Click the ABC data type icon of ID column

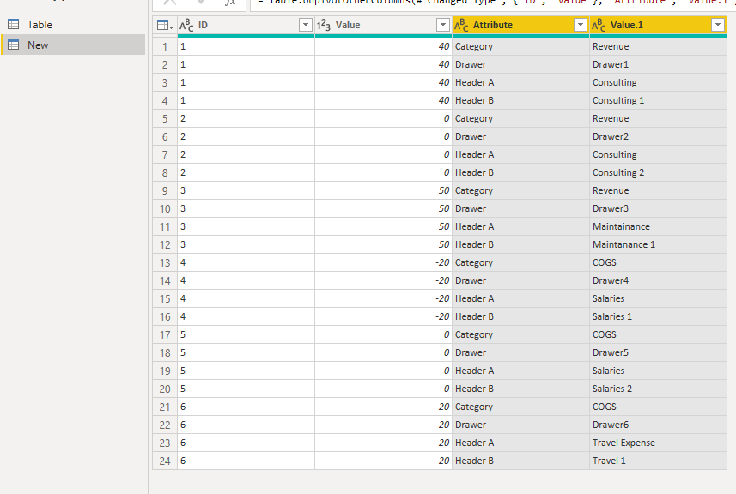click(186, 26)
